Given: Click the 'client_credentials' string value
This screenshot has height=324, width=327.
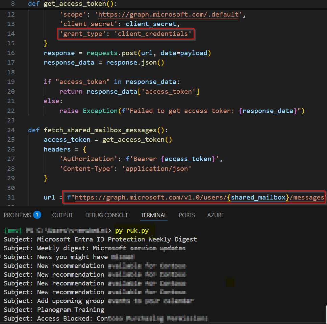Looking at the screenshot, I should (153, 33).
